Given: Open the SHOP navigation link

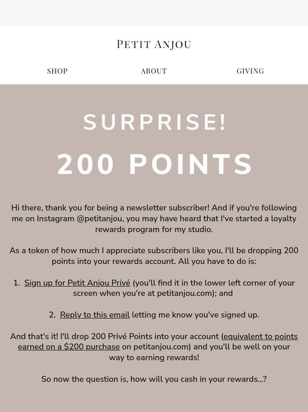Looking at the screenshot, I should [x=57, y=71].
